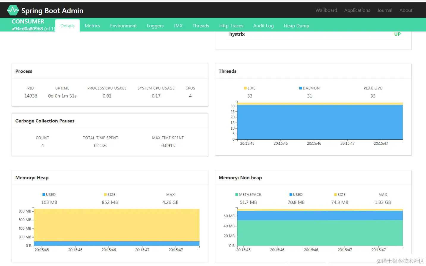Click the Threads area chart

pyautogui.click(x=320, y=121)
